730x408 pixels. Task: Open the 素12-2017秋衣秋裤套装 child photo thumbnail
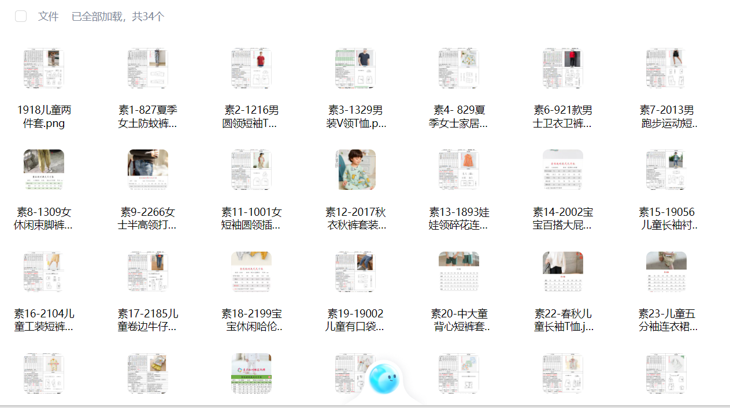(355, 170)
